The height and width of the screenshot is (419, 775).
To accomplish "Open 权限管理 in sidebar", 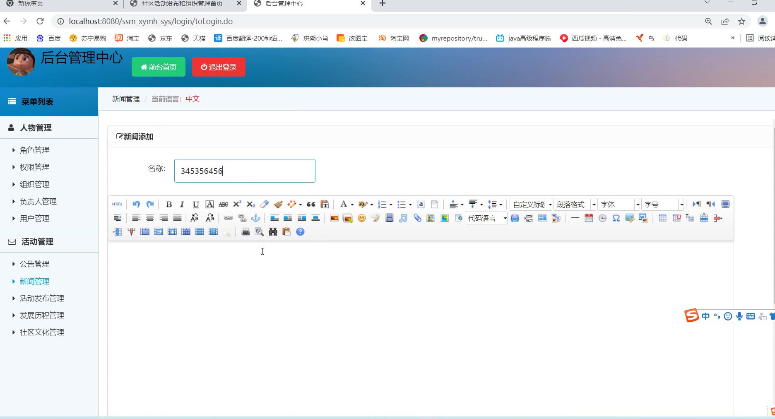I will click(x=34, y=167).
